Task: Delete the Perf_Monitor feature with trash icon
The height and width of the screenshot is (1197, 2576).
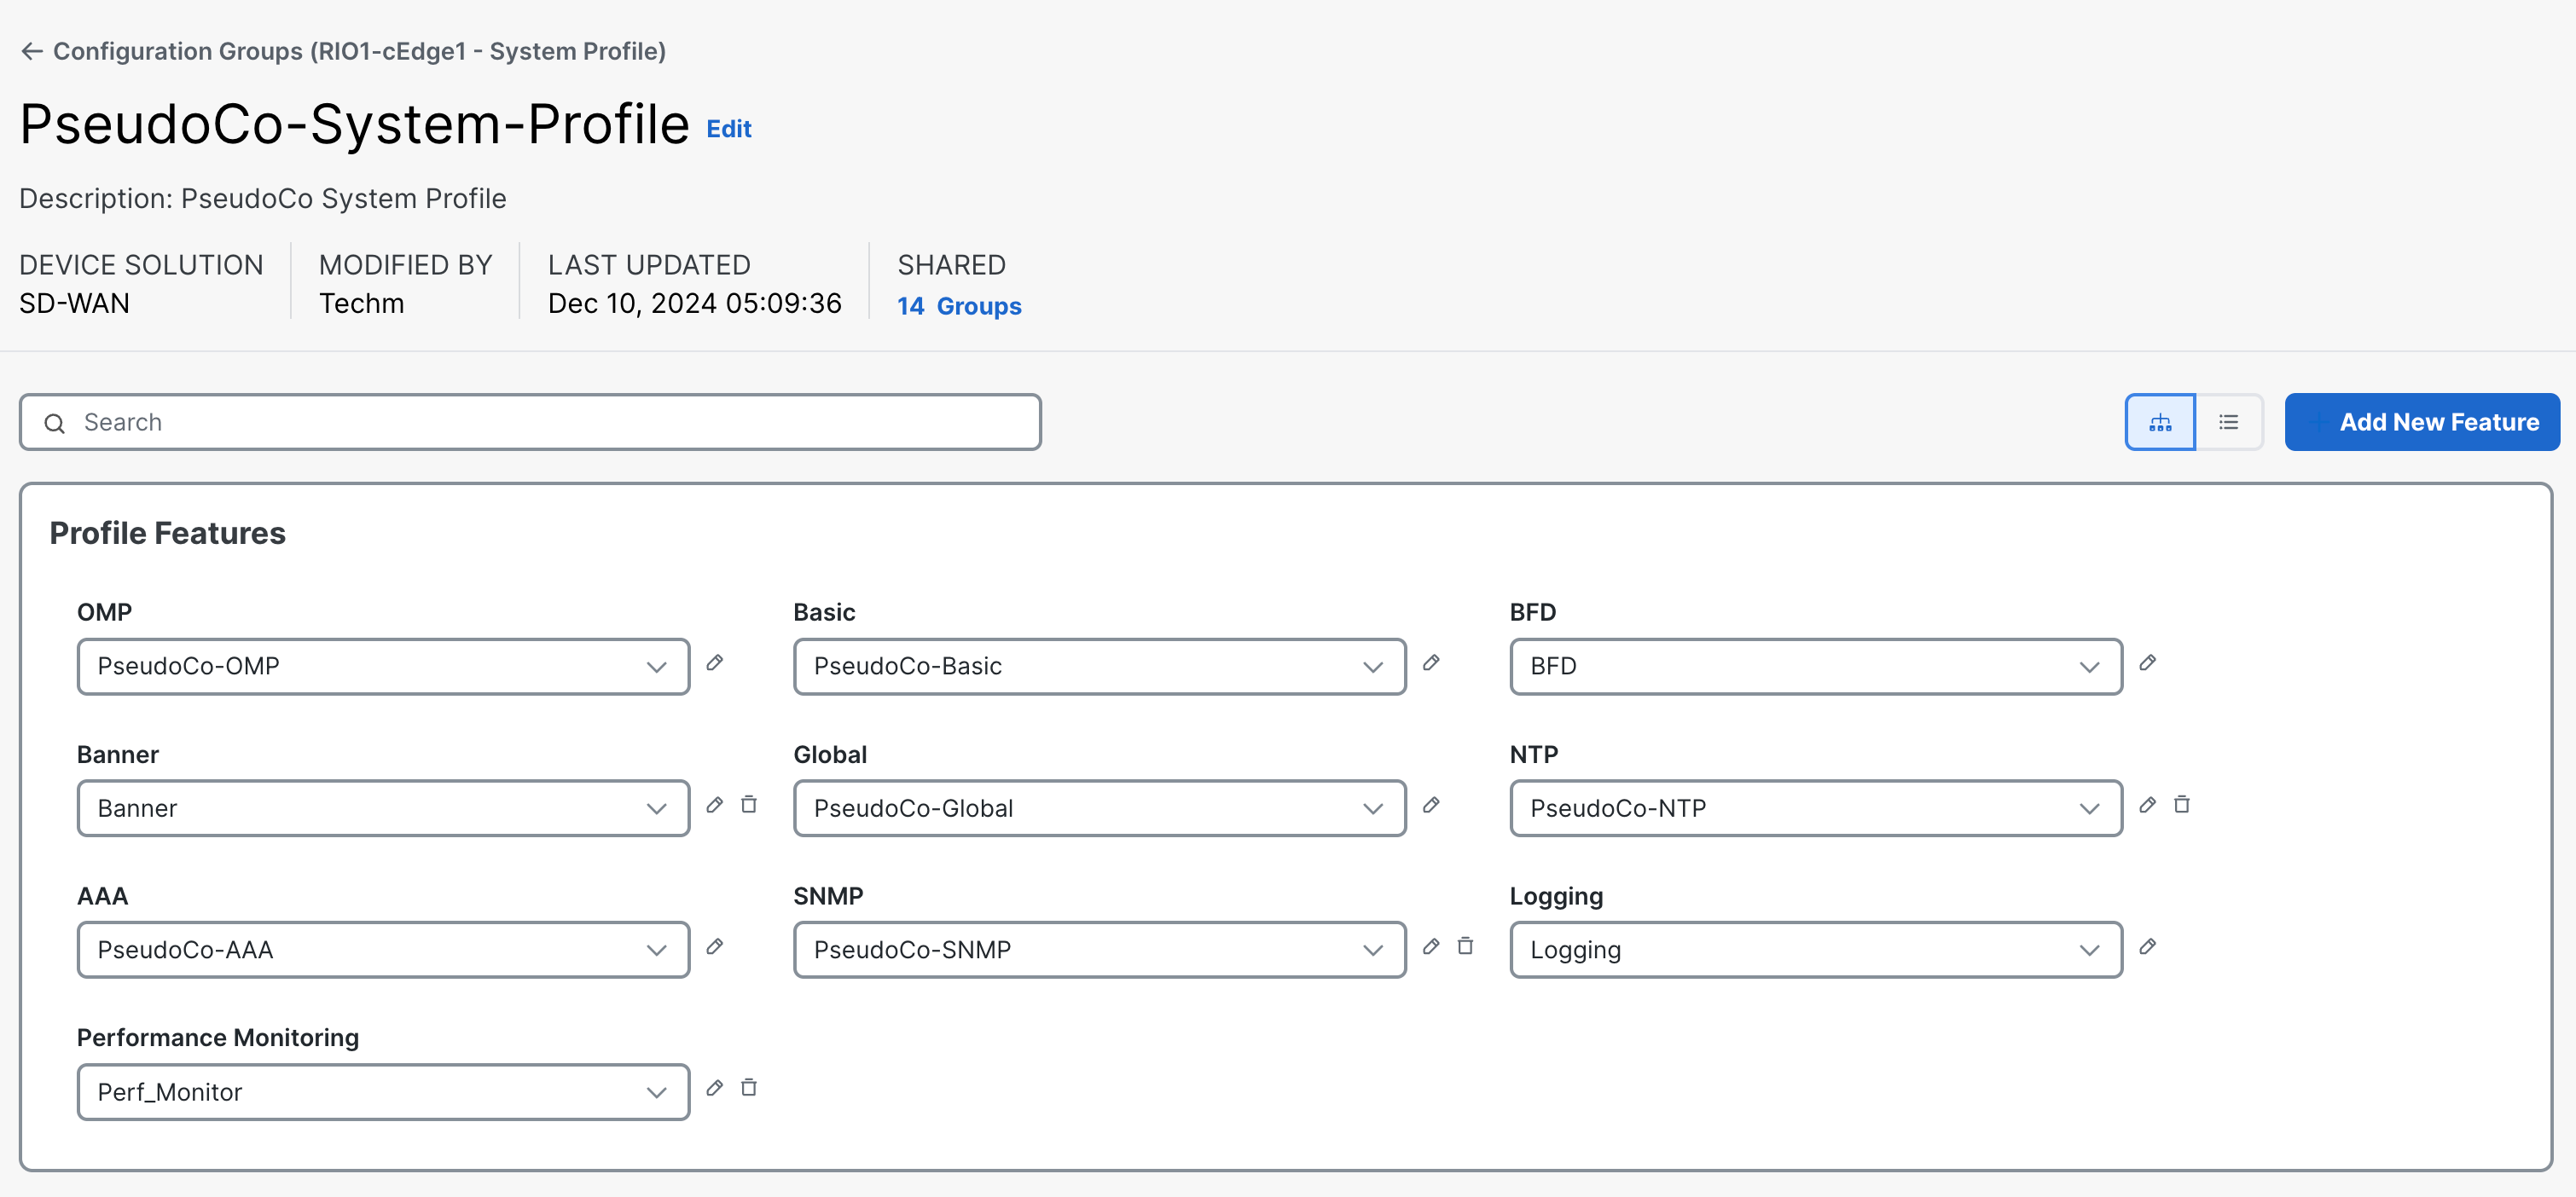Action: [749, 1088]
